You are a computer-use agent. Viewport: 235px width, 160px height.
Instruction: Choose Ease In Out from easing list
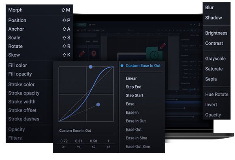point(136,121)
